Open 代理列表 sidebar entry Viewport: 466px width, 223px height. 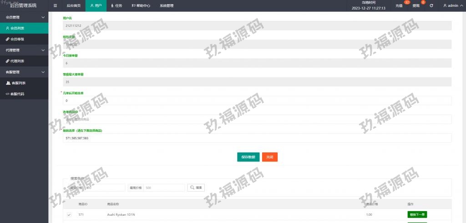[x=17, y=61]
